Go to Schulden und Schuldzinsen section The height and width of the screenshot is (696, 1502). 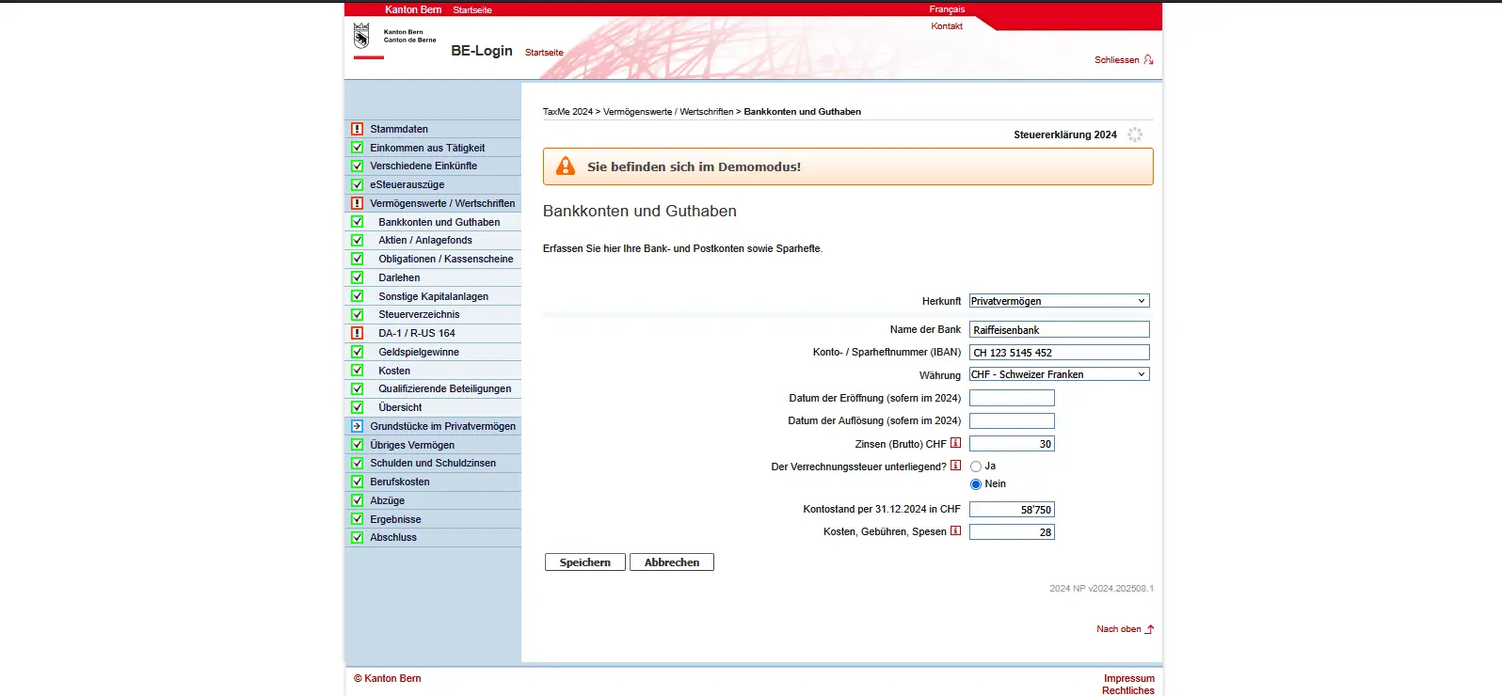(x=433, y=464)
